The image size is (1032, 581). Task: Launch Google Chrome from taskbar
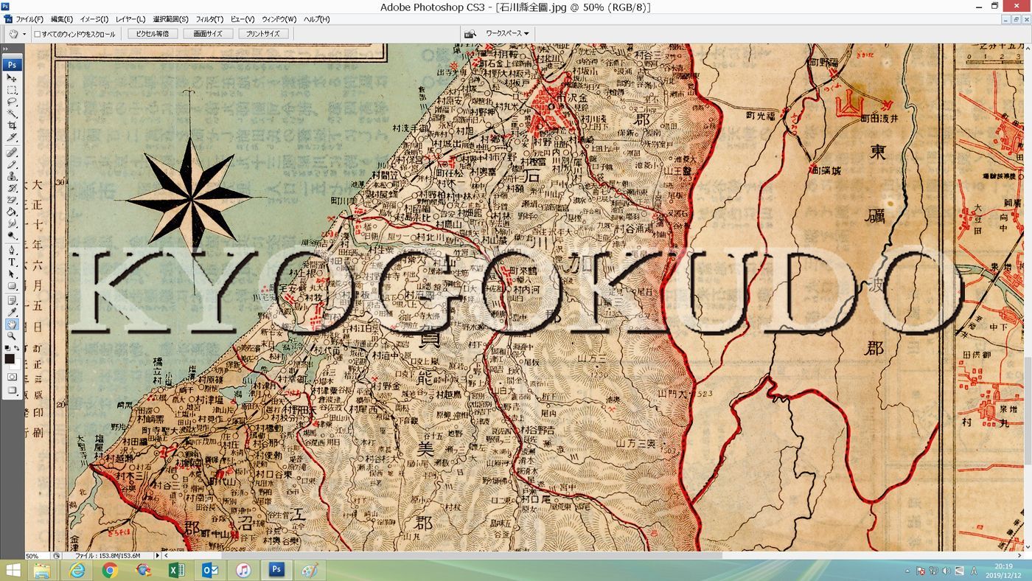(110, 571)
